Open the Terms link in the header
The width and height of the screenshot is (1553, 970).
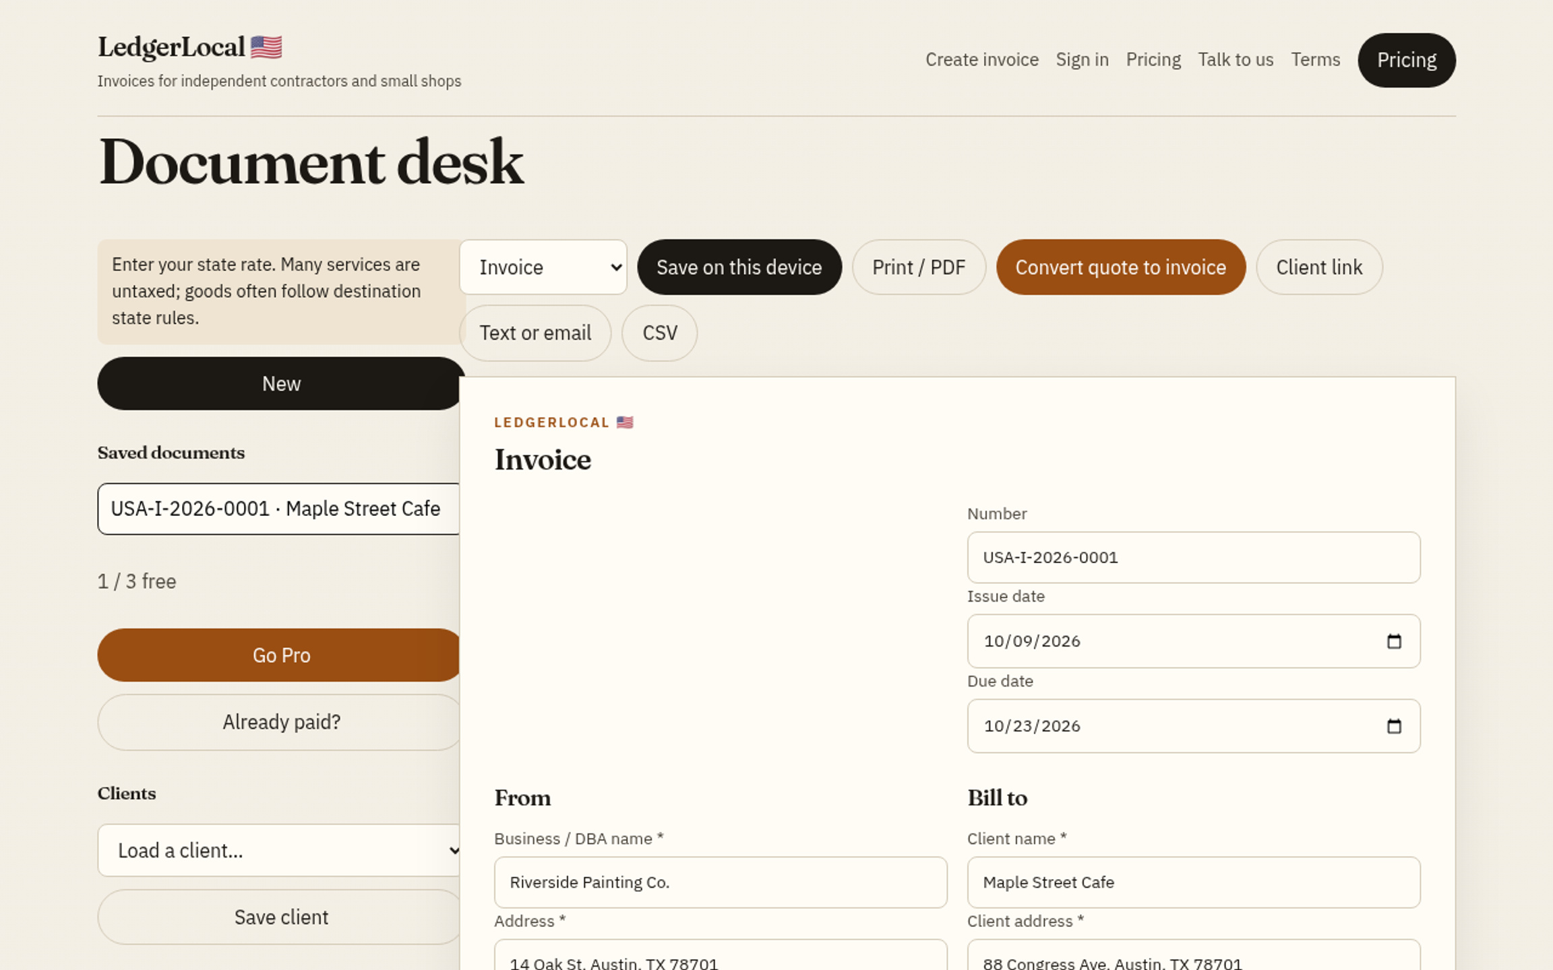1316,60
